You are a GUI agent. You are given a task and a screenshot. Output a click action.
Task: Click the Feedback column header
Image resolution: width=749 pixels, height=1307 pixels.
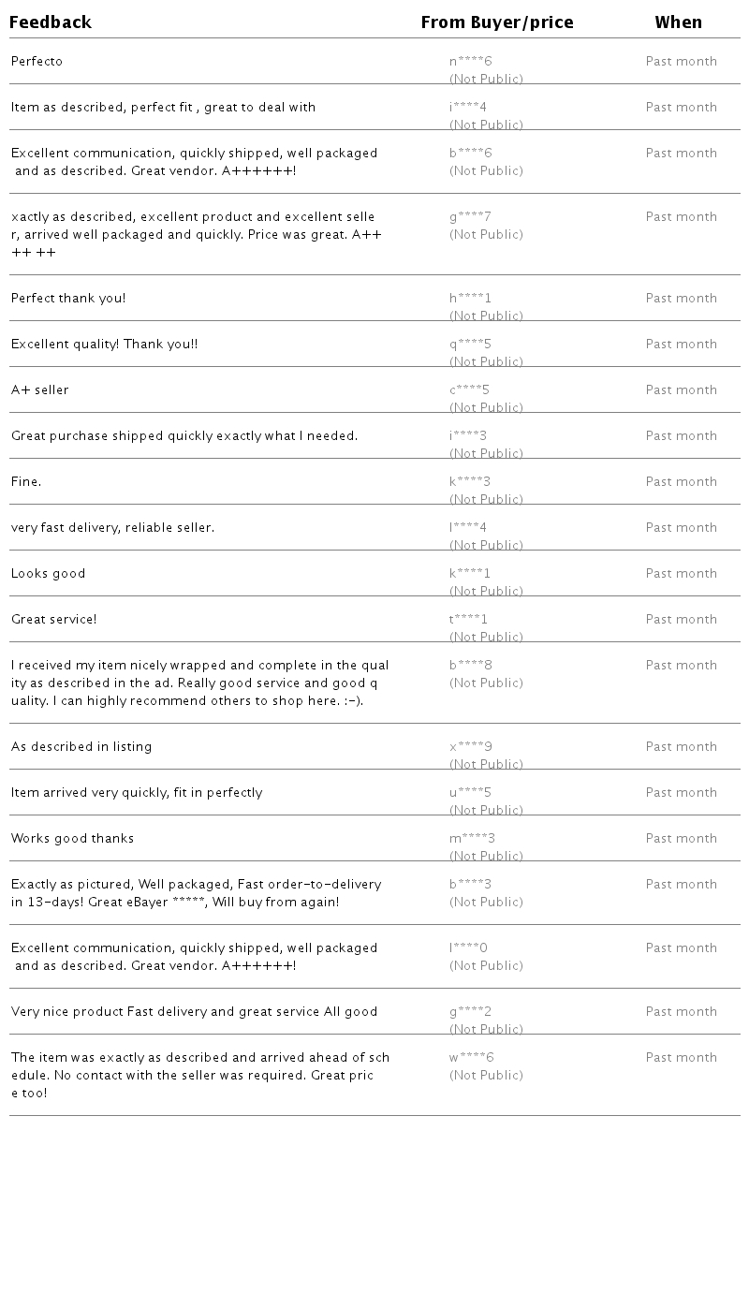51,22
